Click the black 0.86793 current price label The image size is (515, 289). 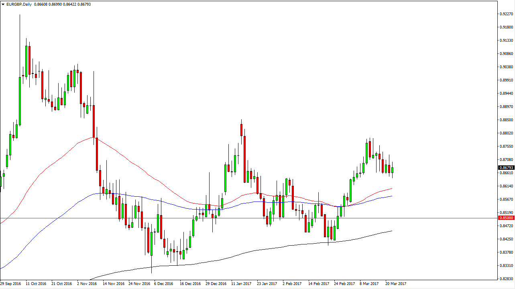(x=506, y=167)
